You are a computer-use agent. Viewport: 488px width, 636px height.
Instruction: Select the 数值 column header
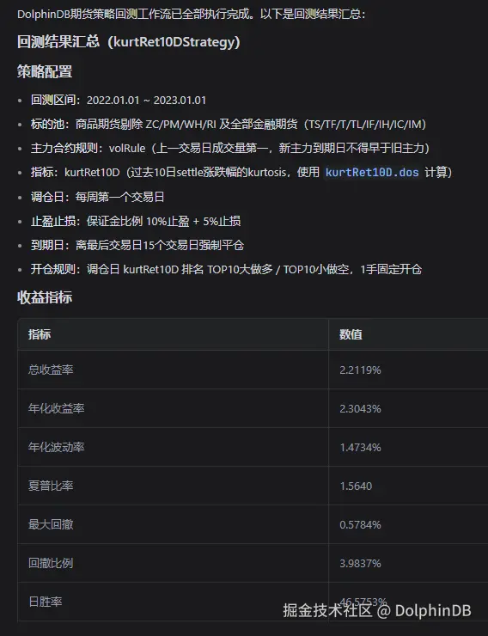[x=351, y=334]
